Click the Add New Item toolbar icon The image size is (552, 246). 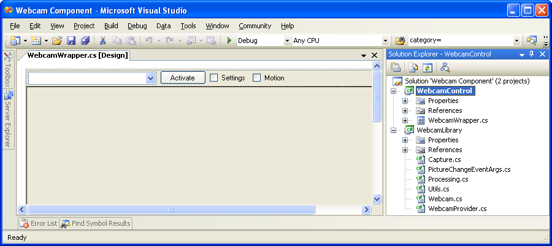[36, 40]
